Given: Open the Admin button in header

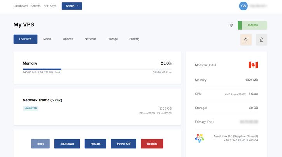Looking at the screenshot, I should 71,6.
